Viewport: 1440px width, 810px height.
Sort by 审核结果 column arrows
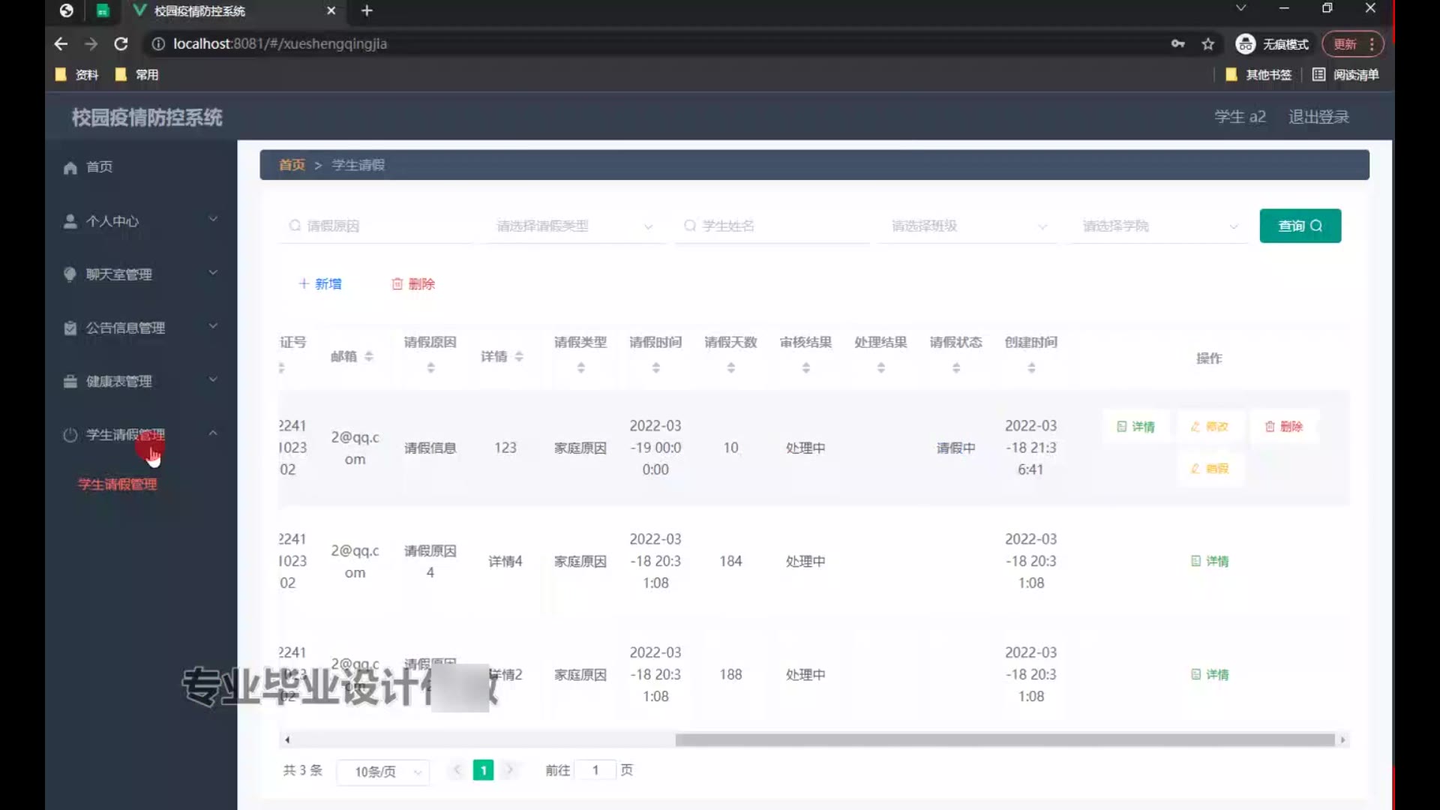coord(805,368)
